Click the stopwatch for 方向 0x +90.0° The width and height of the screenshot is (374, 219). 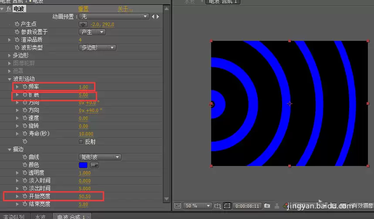click(x=25, y=110)
